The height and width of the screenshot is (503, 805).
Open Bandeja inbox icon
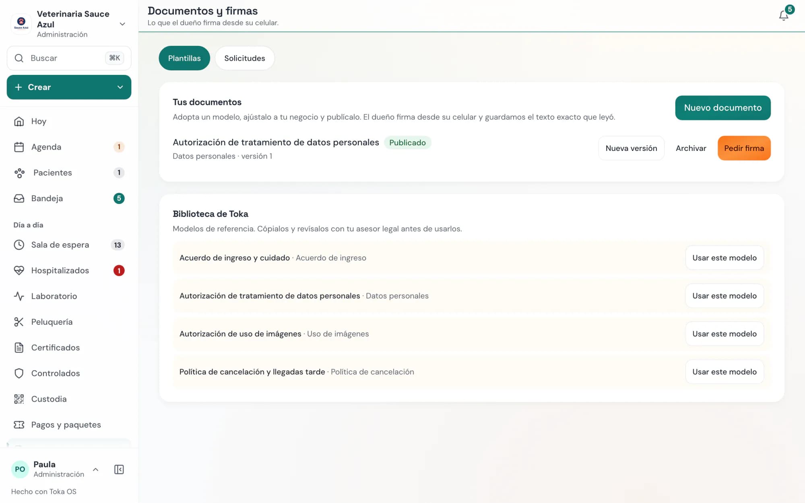[x=19, y=198]
